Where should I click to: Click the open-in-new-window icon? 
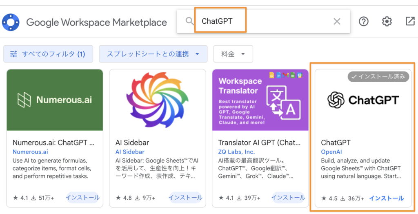click(410, 21)
